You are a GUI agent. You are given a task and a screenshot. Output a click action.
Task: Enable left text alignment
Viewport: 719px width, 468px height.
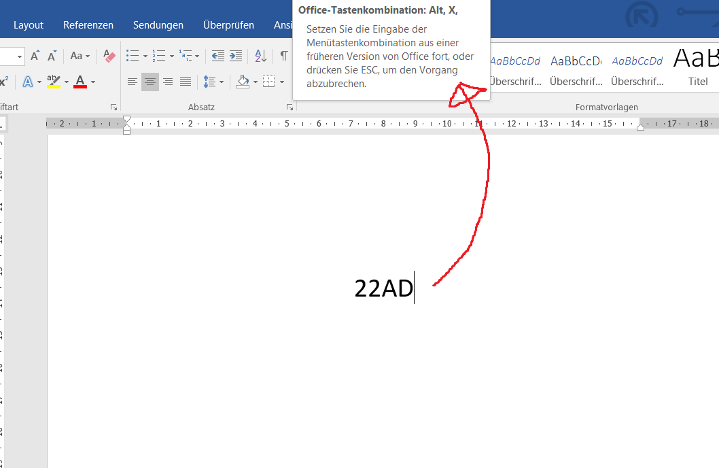click(x=132, y=82)
